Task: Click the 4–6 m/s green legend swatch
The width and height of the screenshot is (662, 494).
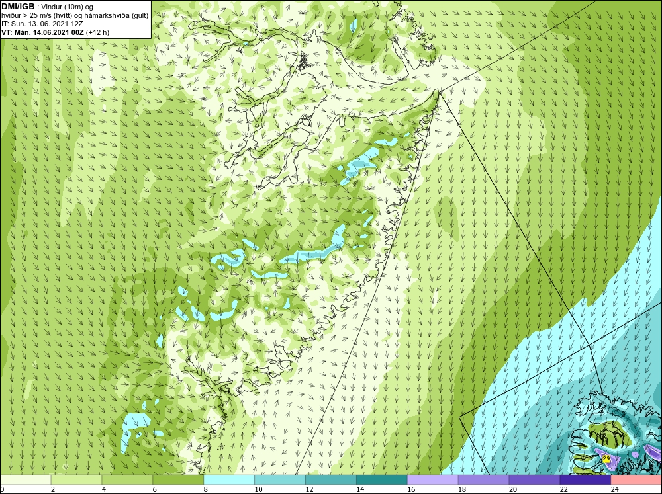Action: (x=127, y=480)
